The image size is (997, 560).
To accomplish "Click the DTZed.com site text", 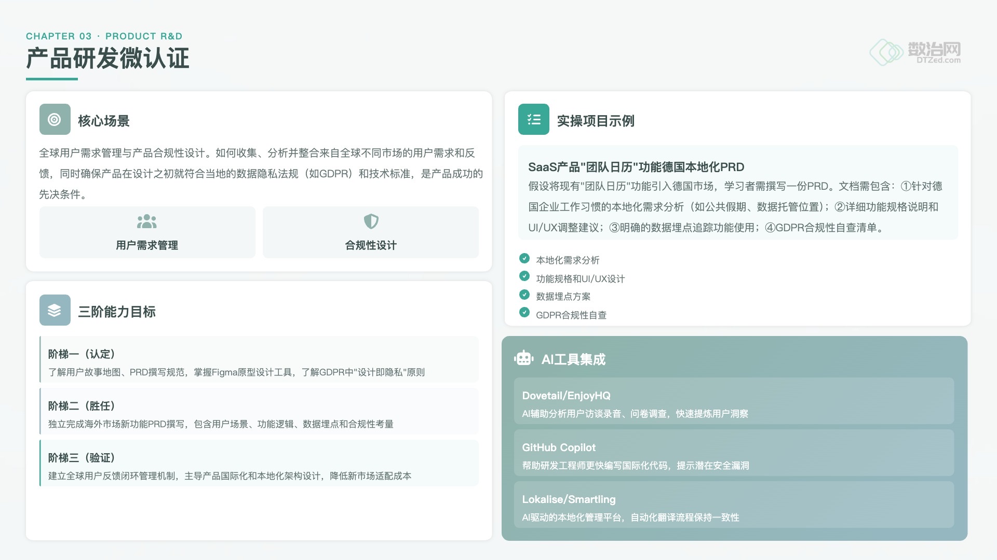I will pyautogui.click(x=938, y=60).
